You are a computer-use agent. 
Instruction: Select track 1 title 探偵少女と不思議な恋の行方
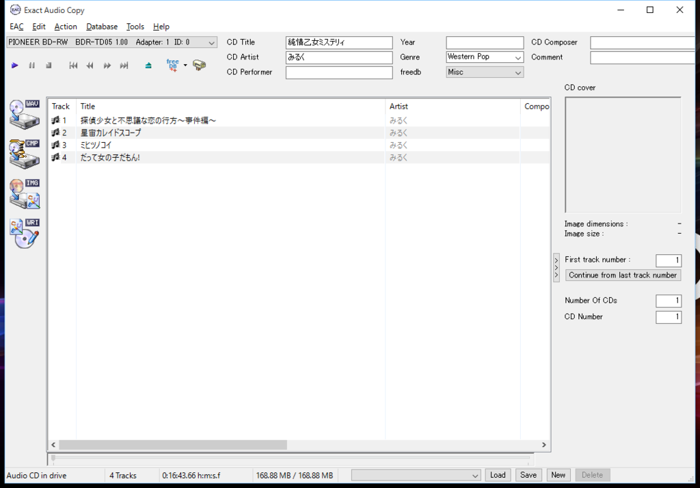148,120
